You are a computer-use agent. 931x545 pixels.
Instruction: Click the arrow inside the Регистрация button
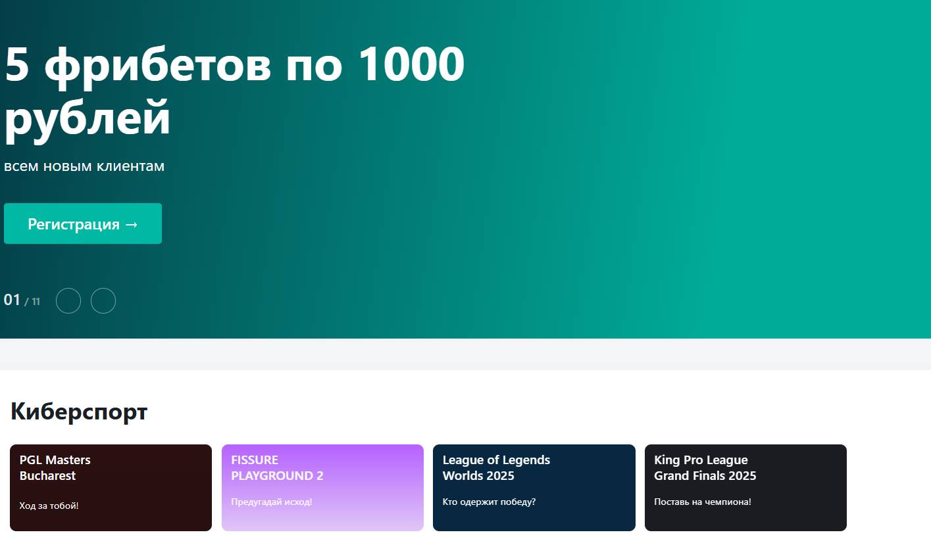point(131,224)
